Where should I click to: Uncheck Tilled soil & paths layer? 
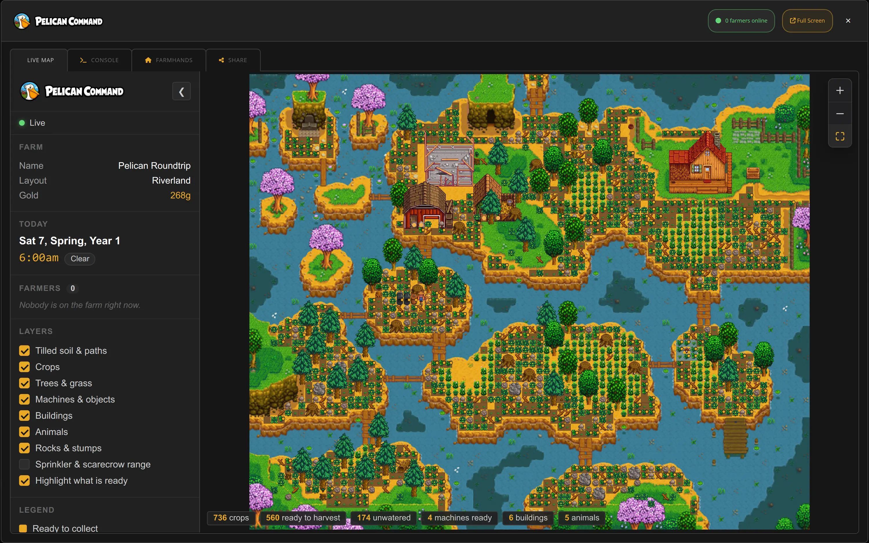tap(24, 350)
